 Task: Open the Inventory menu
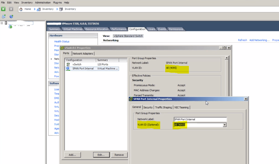[x=27, y=2]
